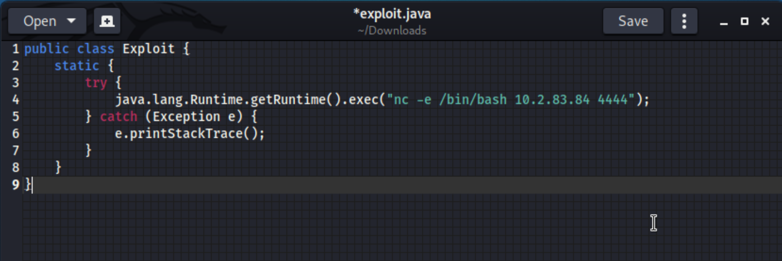The height and width of the screenshot is (261, 782).
Task: Open the three-dot options menu
Action: pos(684,21)
